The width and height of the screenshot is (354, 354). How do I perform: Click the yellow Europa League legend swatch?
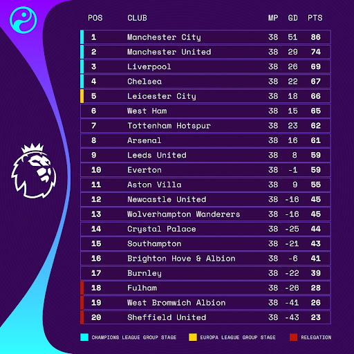[193, 337]
